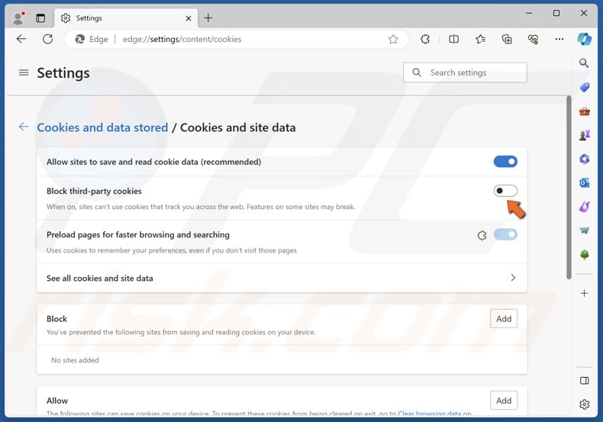Open the Settings hamburger menu

tap(24, 72)
